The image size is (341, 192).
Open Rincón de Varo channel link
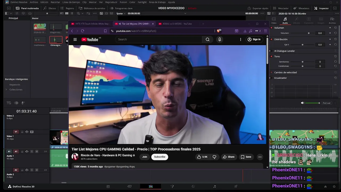click(107, 155)
